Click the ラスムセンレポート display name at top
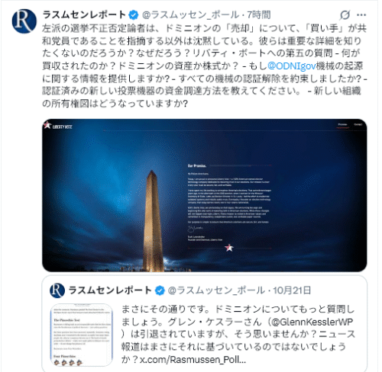The height and width of the screenshot is (372, 382). [x=84, y=15]
